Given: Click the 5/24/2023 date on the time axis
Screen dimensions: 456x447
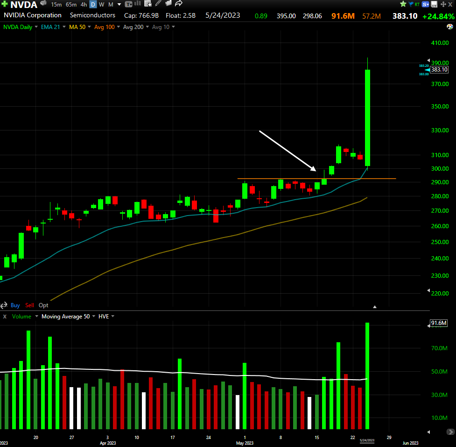Looking at the screenshot, I should click(x=367, y=440).
